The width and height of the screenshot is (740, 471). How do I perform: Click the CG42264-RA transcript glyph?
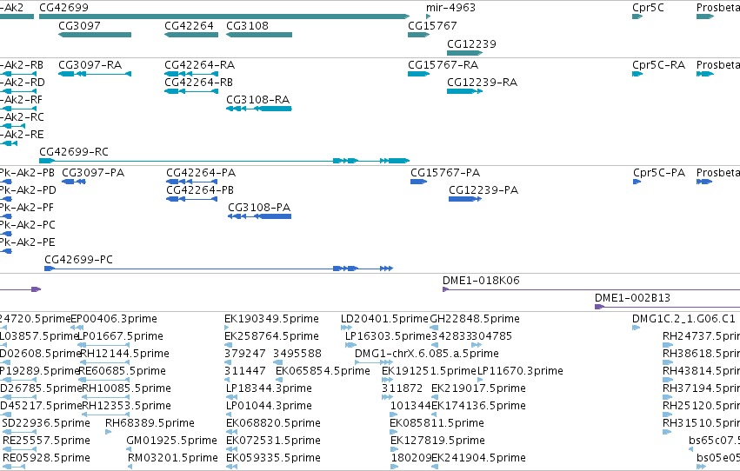coord(191,74)
